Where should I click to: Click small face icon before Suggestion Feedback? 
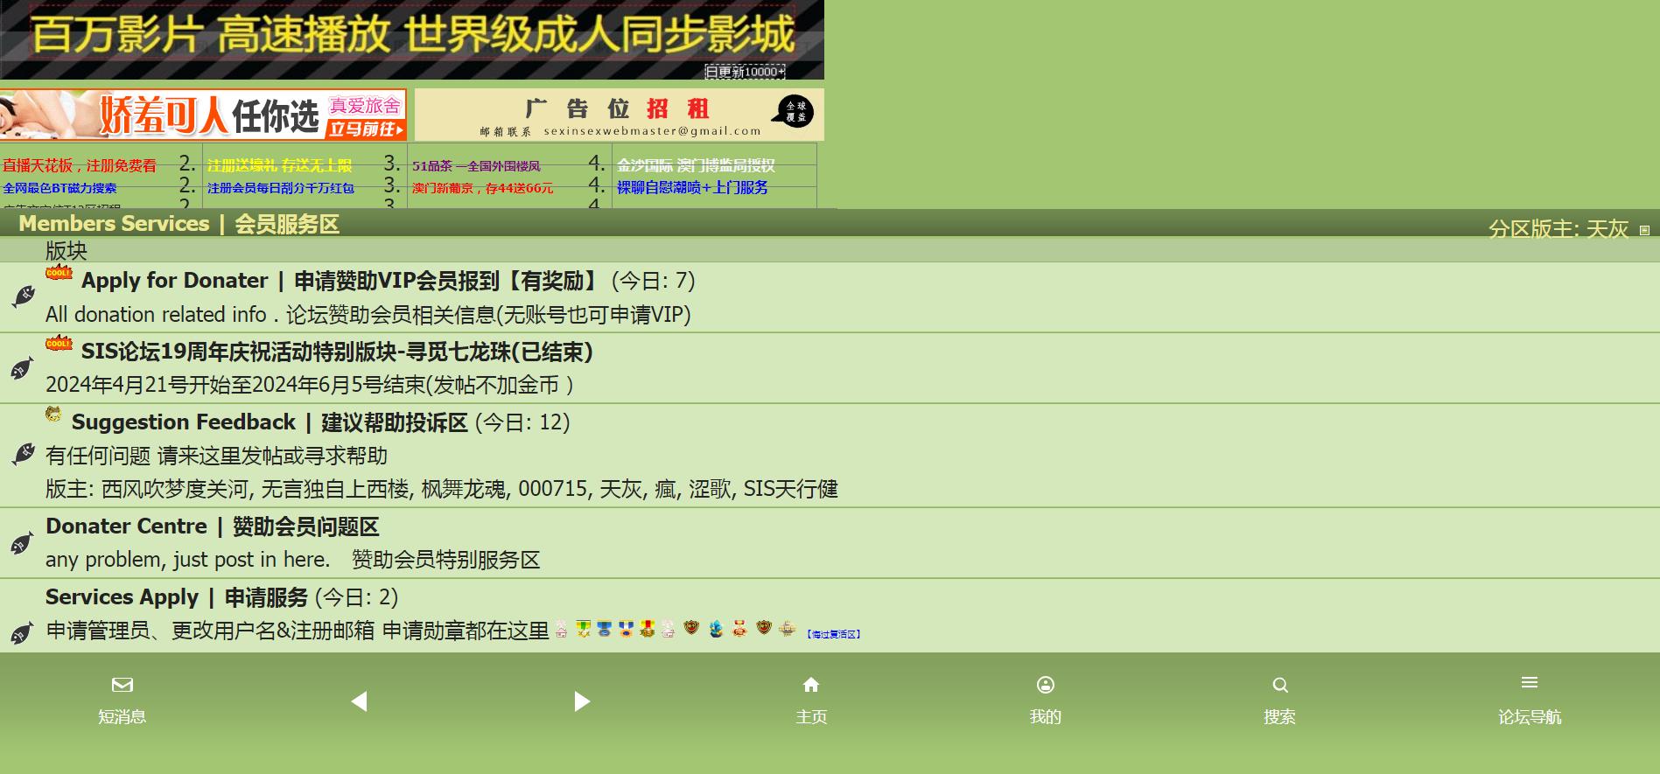53,415
